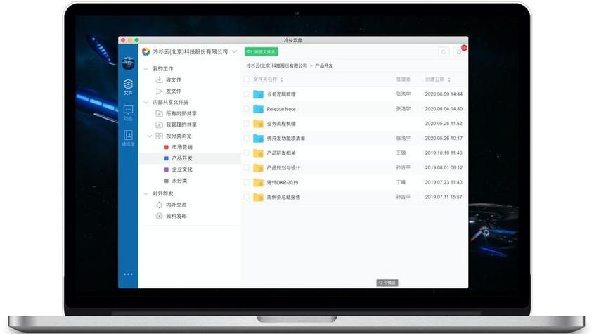Tick the select-all checkbox in table header

246,79
